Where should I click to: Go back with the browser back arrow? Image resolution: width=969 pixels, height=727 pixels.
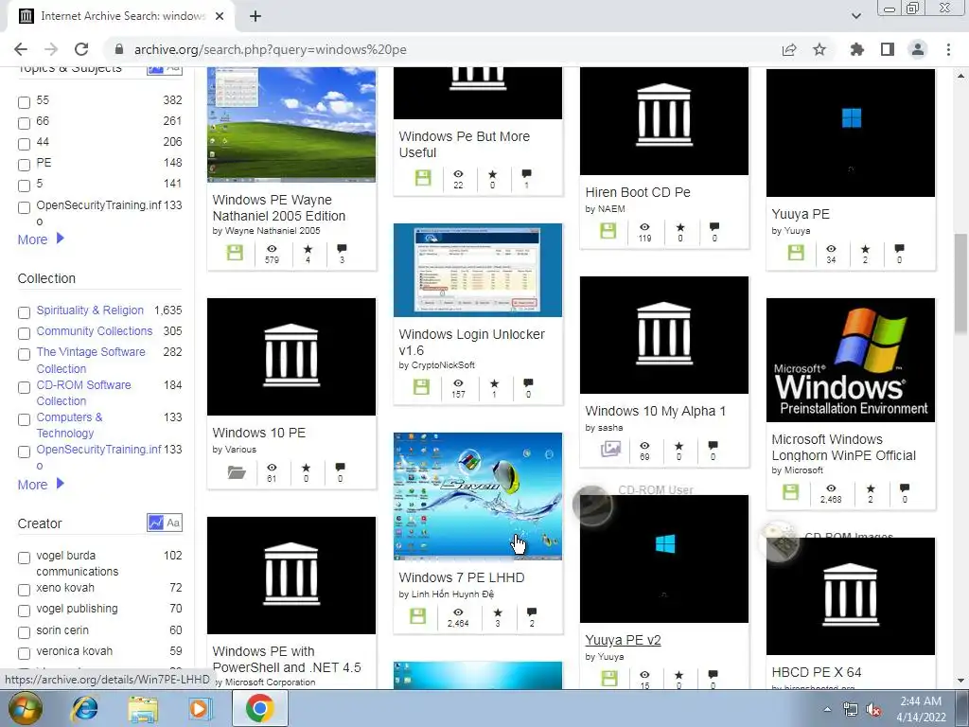[21, 49]
